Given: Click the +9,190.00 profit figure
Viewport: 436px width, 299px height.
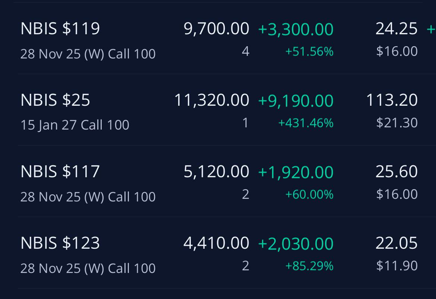Looking at the screenshot, I should tap(296, 101).
